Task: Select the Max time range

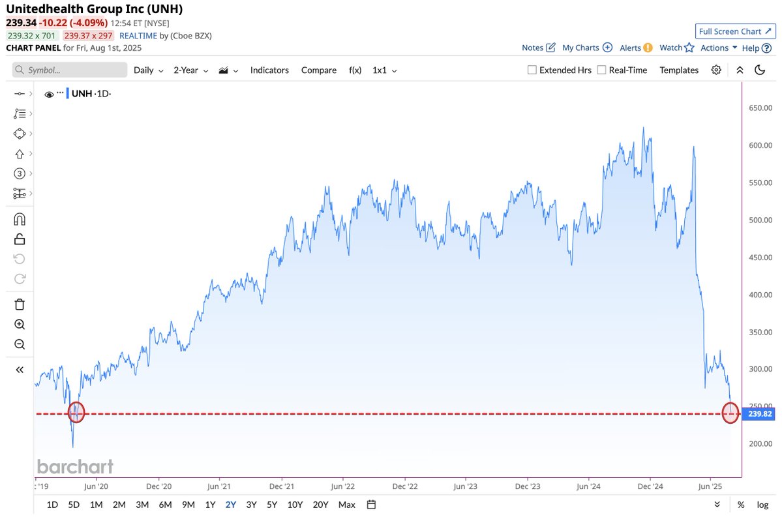Action: pyautogui.click(x=346, y=505)
